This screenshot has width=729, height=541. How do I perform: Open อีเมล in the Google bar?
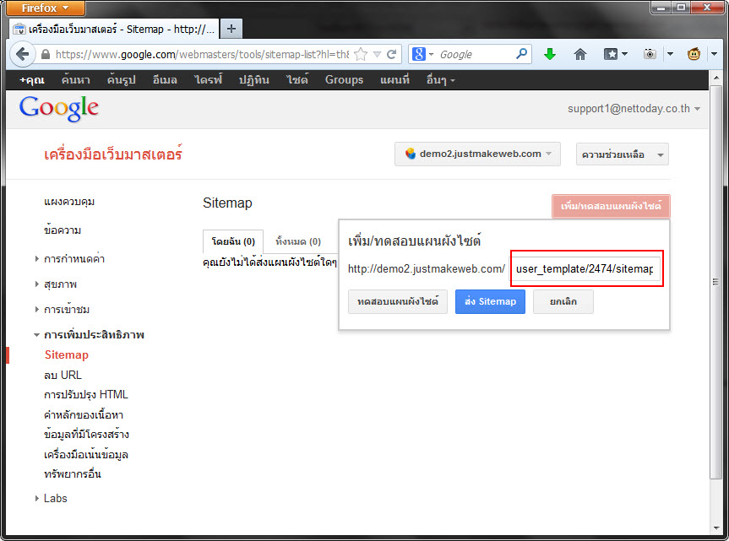165,80
